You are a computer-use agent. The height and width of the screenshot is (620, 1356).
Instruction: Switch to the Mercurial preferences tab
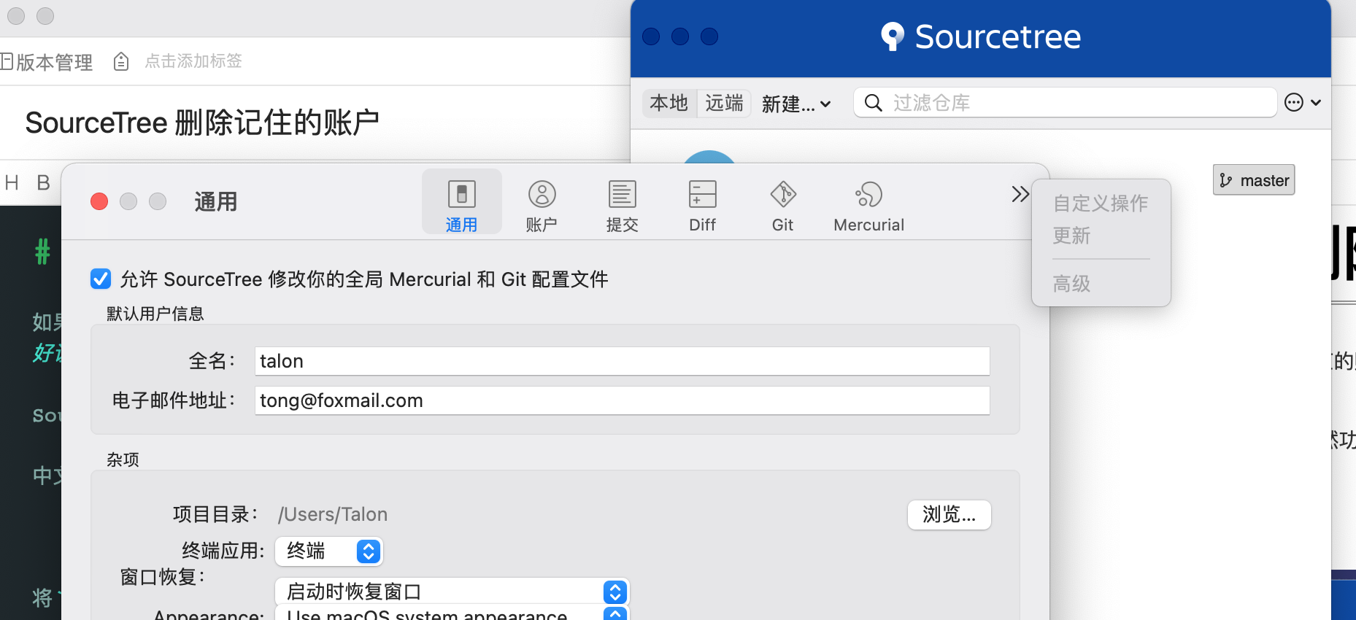click(x=868, y=206)
